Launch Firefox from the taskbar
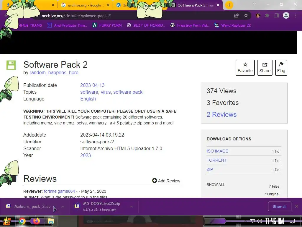The image size is (302, 227). click(x=36, y=221)
